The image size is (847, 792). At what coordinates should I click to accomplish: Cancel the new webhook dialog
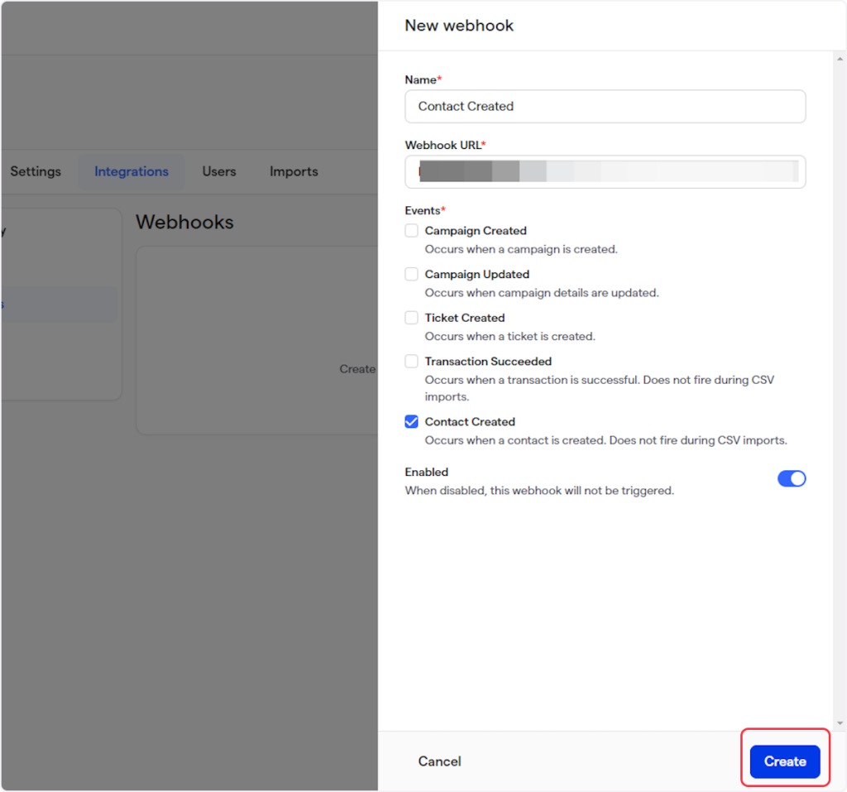(x=439, y=761)
